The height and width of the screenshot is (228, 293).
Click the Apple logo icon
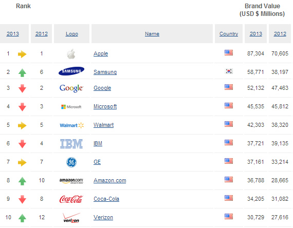coord(71,54)
